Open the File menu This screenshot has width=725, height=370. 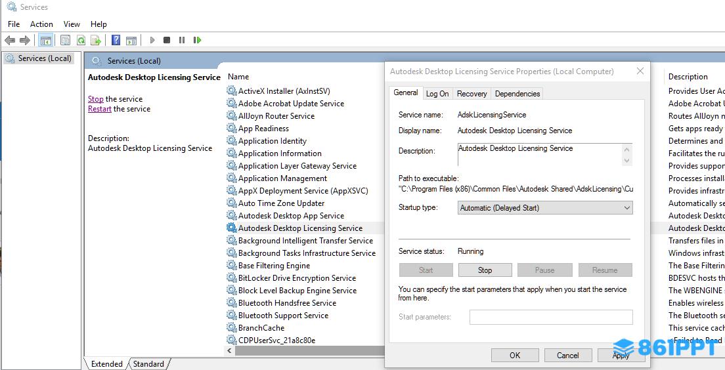(14, 24)
